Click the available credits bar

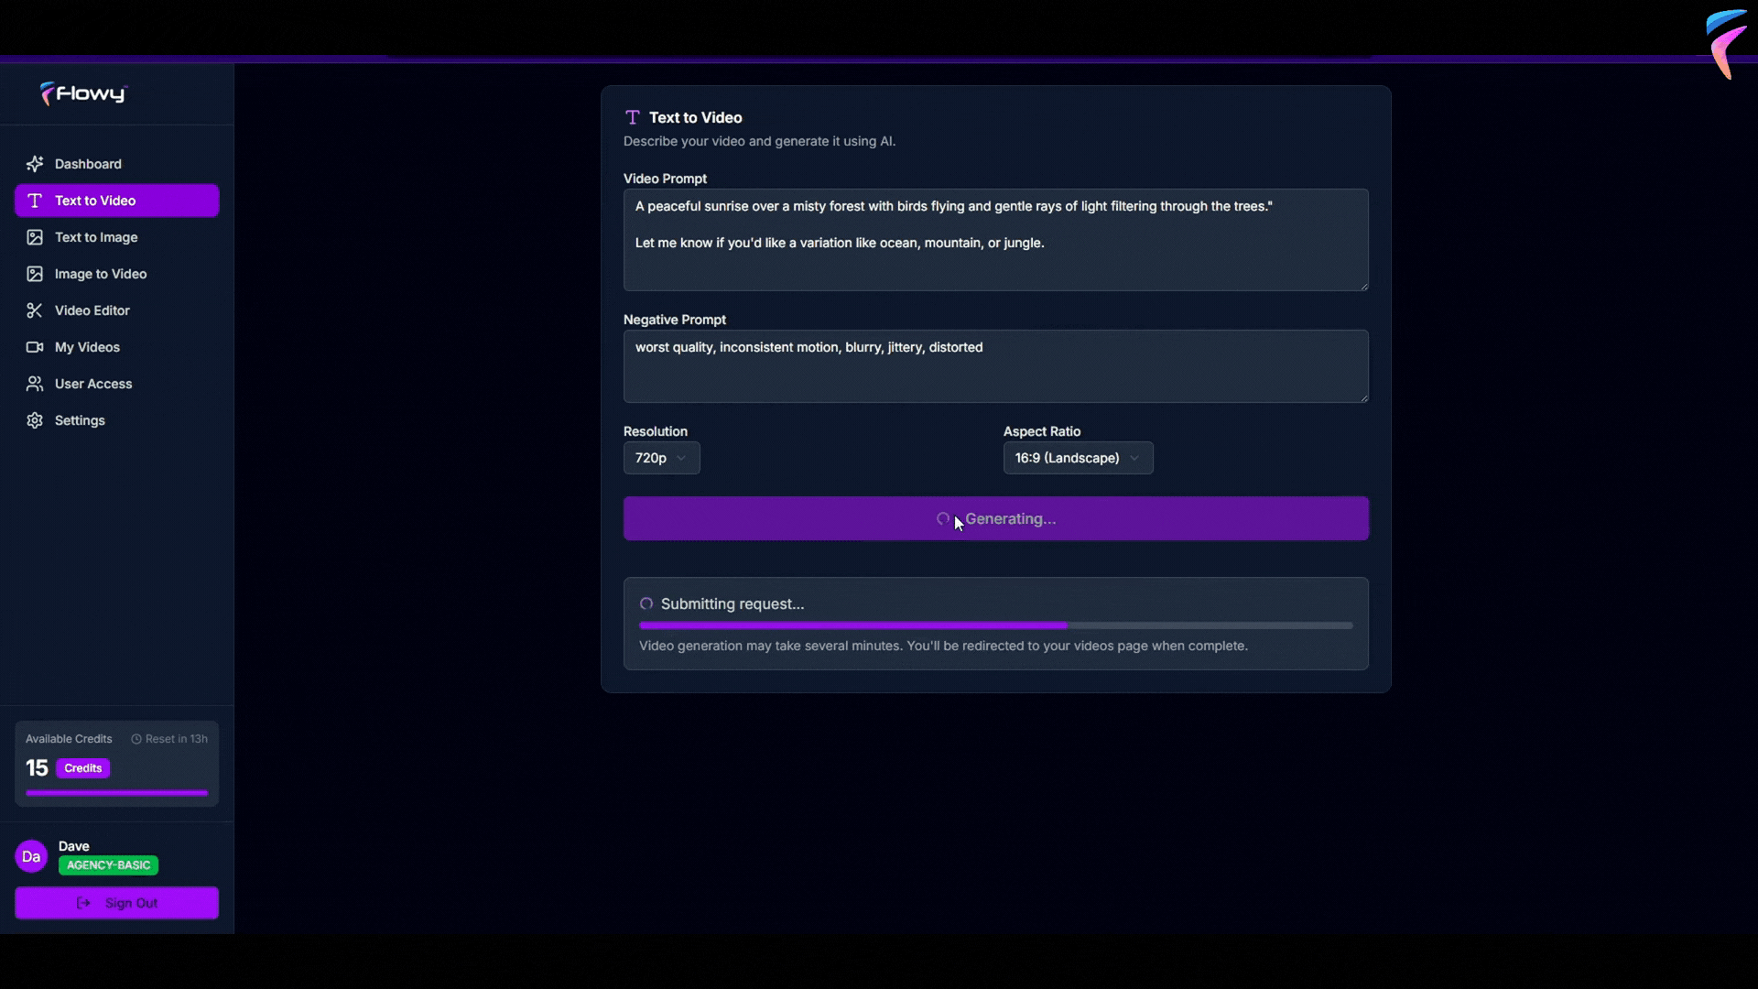[117, 793]
